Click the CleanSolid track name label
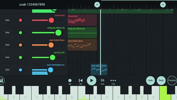This screenshot has width=177, height=100. click(60, 15)
